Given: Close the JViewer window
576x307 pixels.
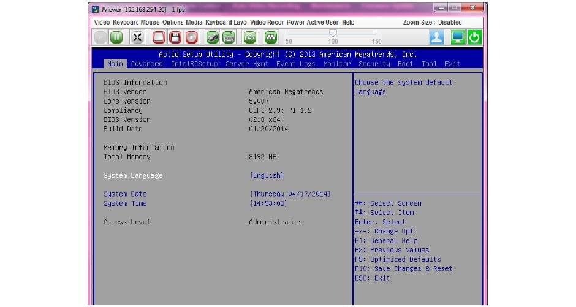Looking at the screenshot, I should click(x=472, y=7).
